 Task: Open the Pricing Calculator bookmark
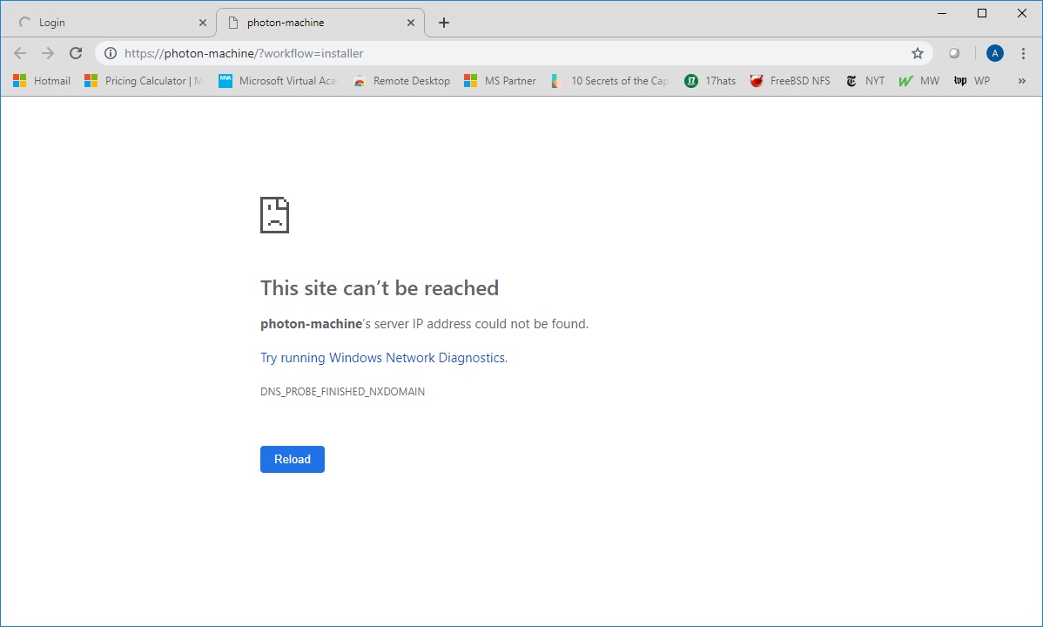point(143,80)
